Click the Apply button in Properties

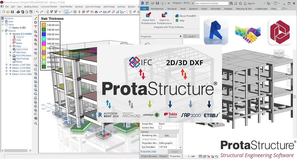pos(175,151)
